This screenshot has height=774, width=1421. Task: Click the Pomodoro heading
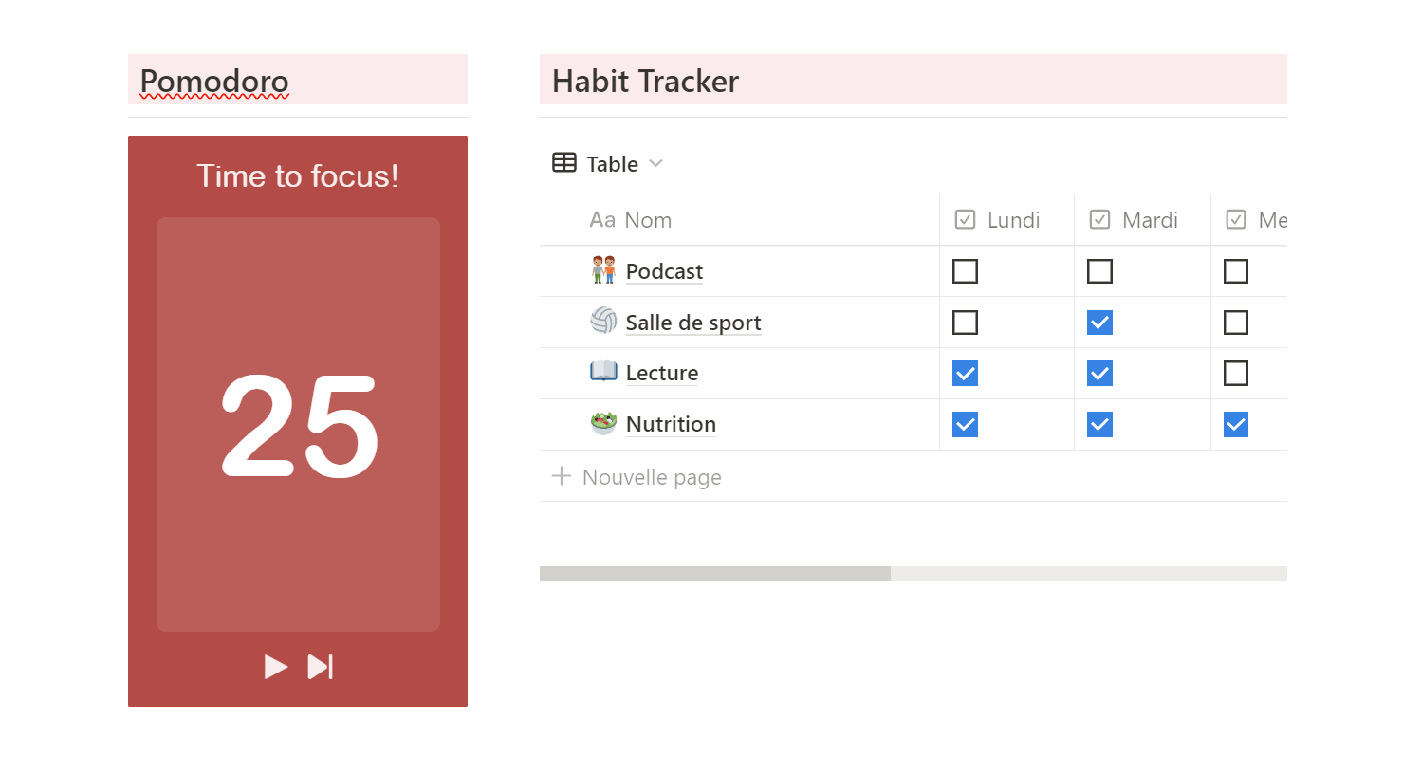(214, 82)
